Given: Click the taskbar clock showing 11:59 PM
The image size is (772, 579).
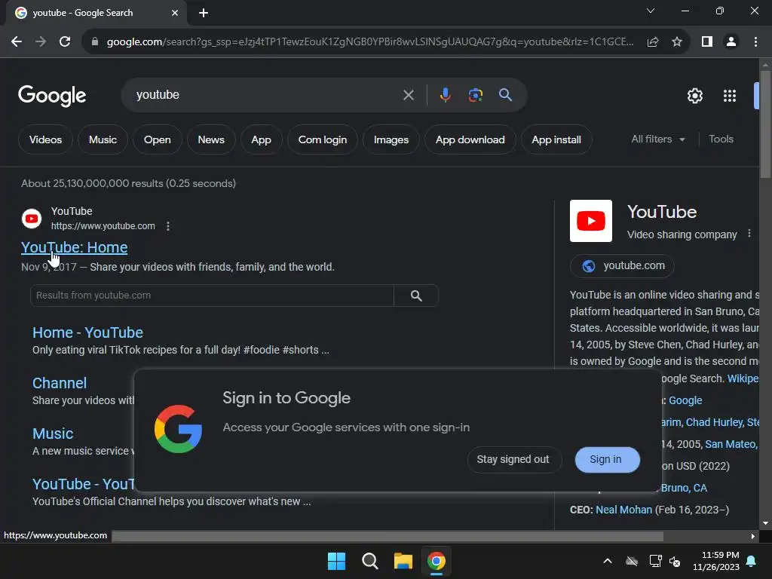Looking at the screenshot, I should tap(716, 561).
